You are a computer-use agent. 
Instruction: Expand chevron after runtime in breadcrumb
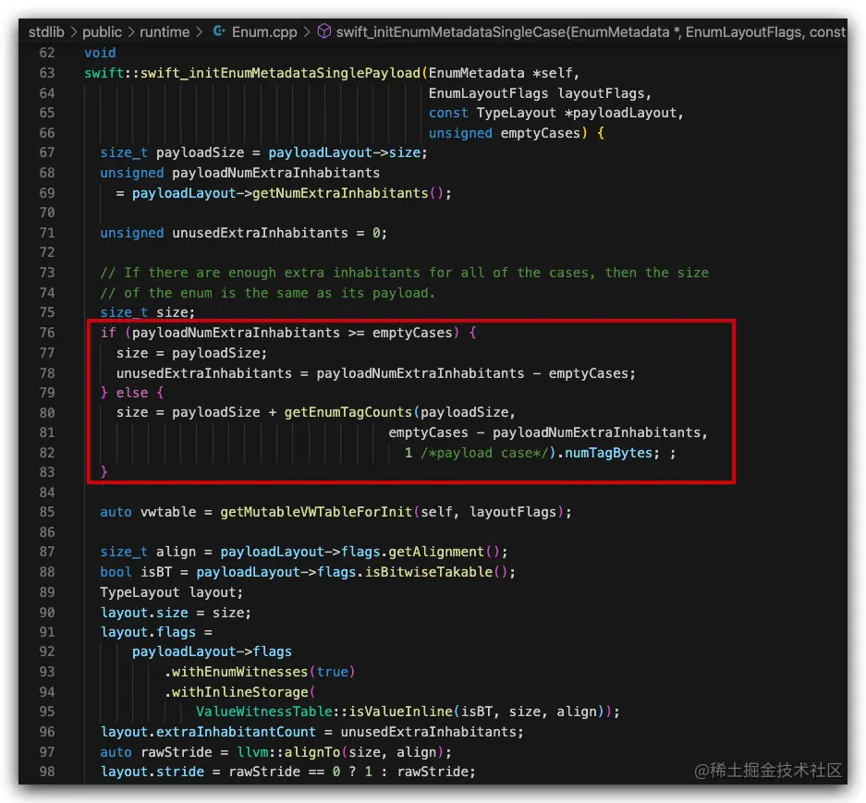coord(199,32)
